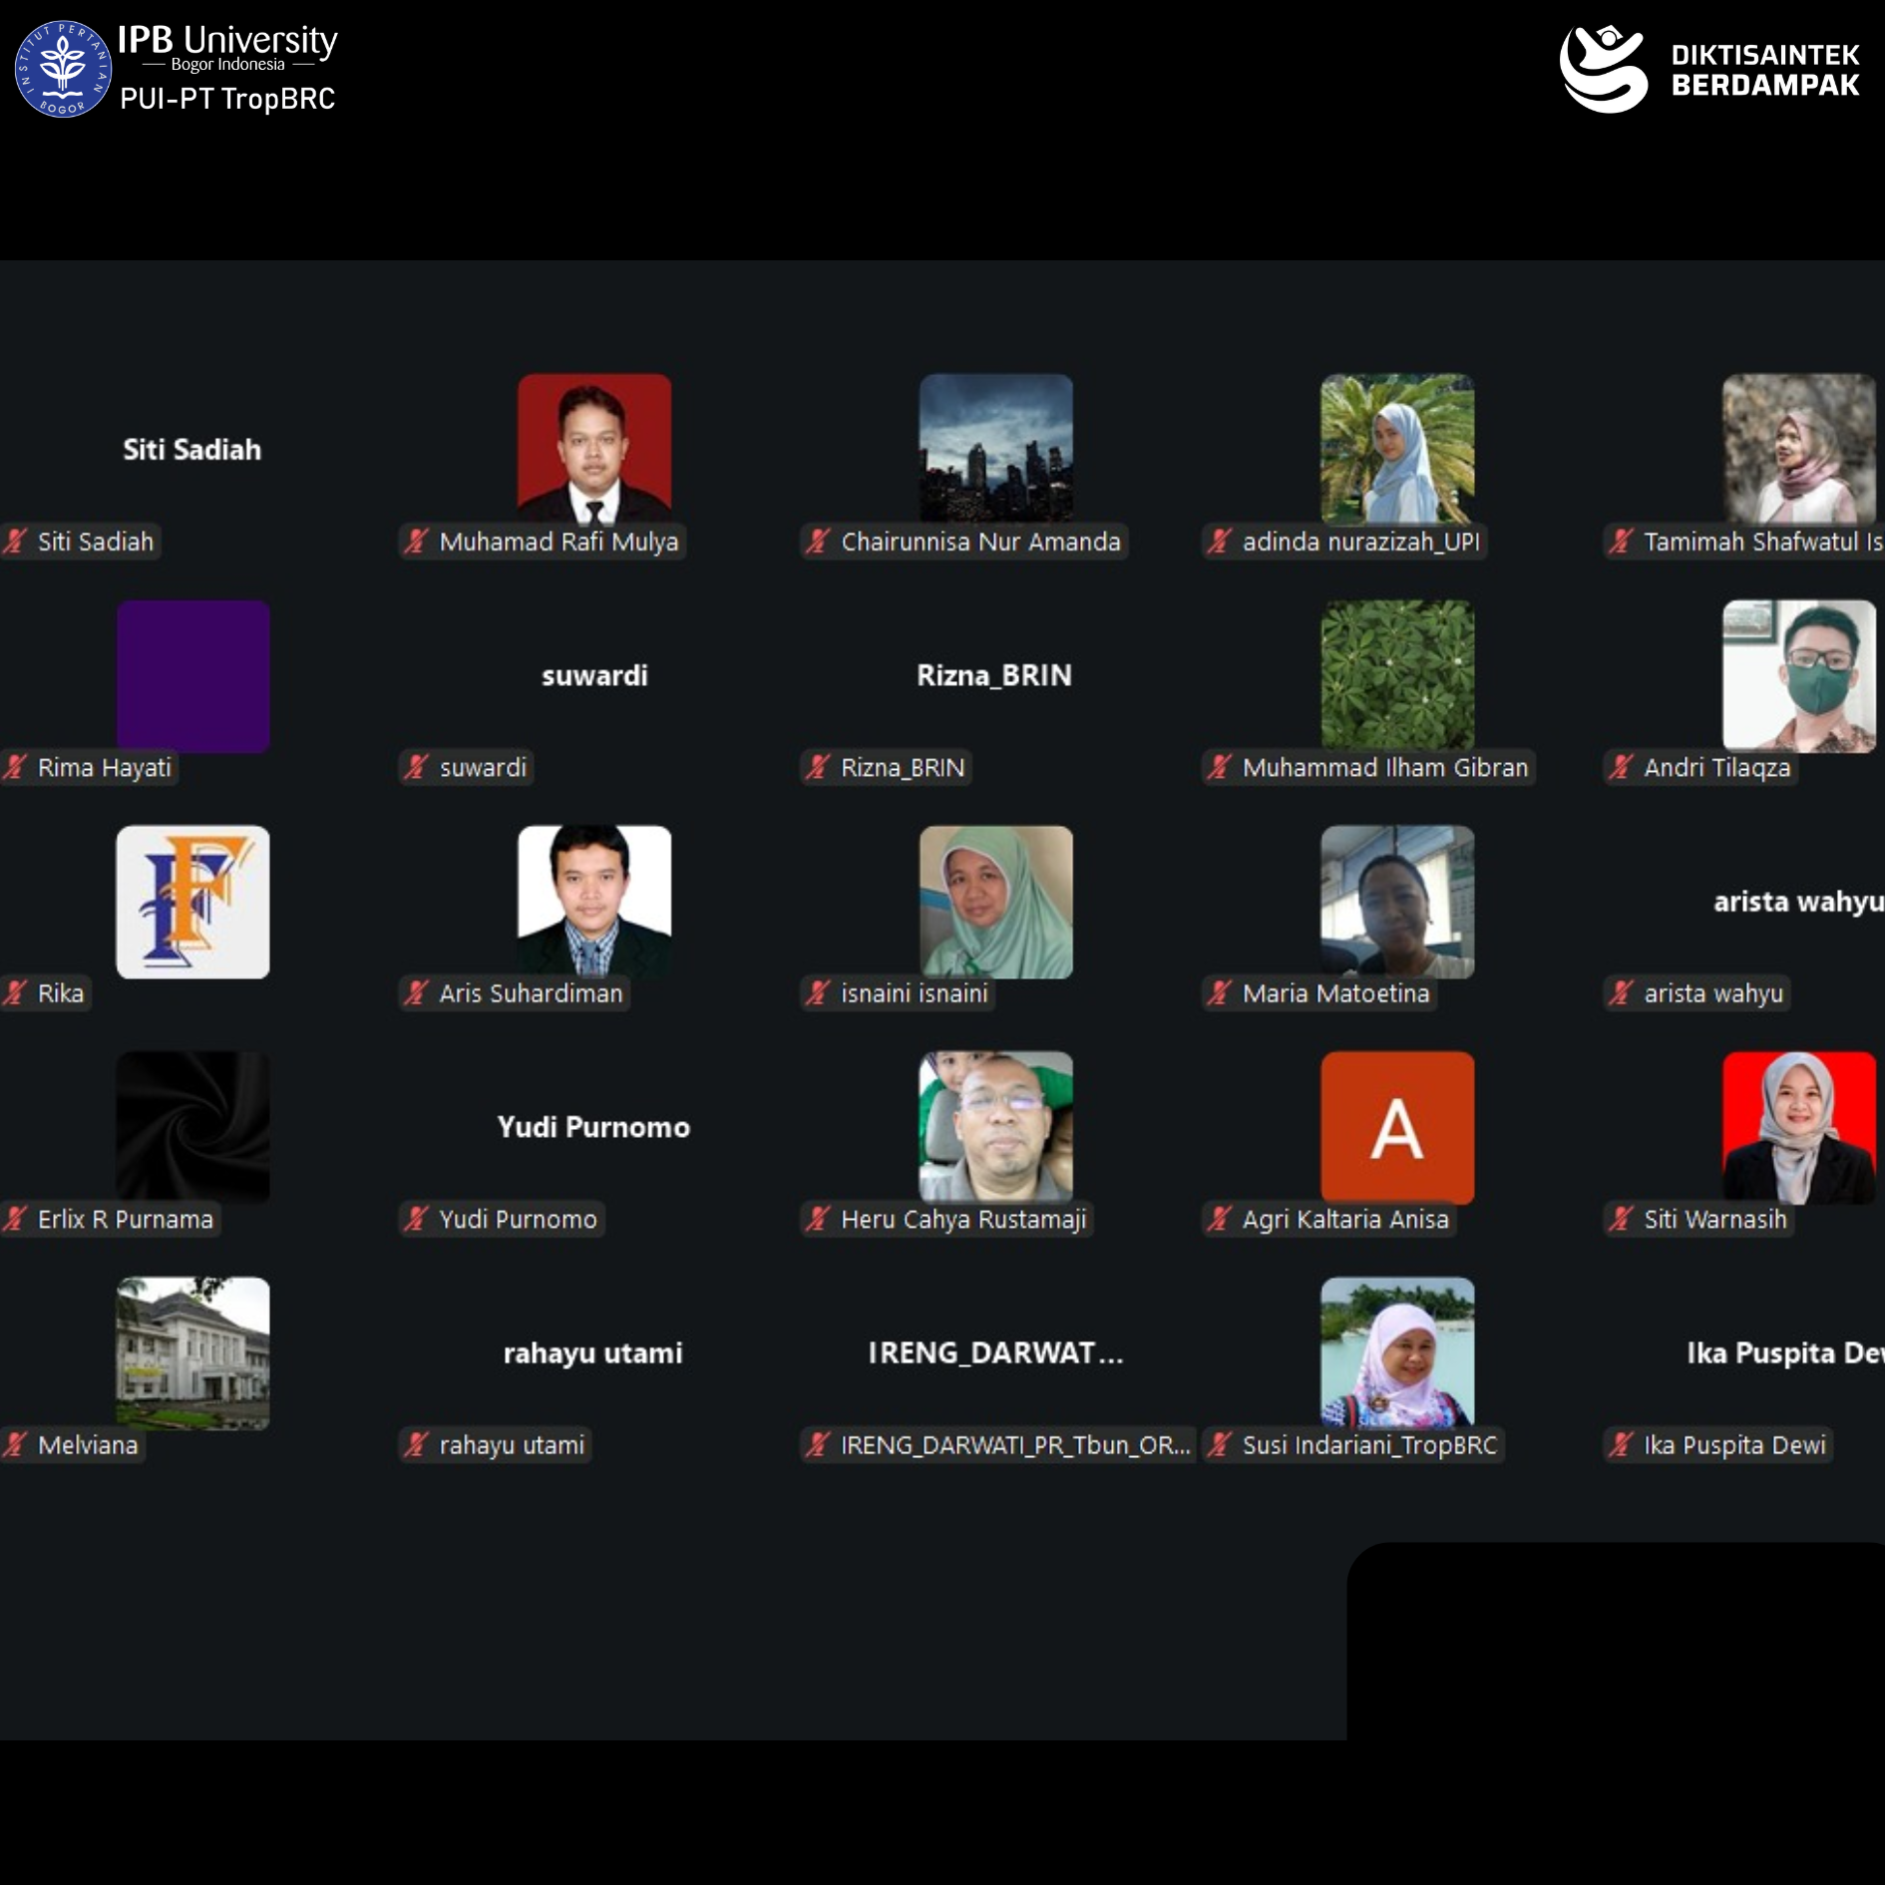Click muted mic icon next to Ika Puspita Dewi

(x=1621, y=1444)
